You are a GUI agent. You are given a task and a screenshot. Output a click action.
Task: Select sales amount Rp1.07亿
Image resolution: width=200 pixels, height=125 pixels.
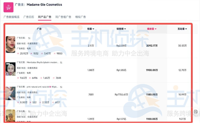121,119
